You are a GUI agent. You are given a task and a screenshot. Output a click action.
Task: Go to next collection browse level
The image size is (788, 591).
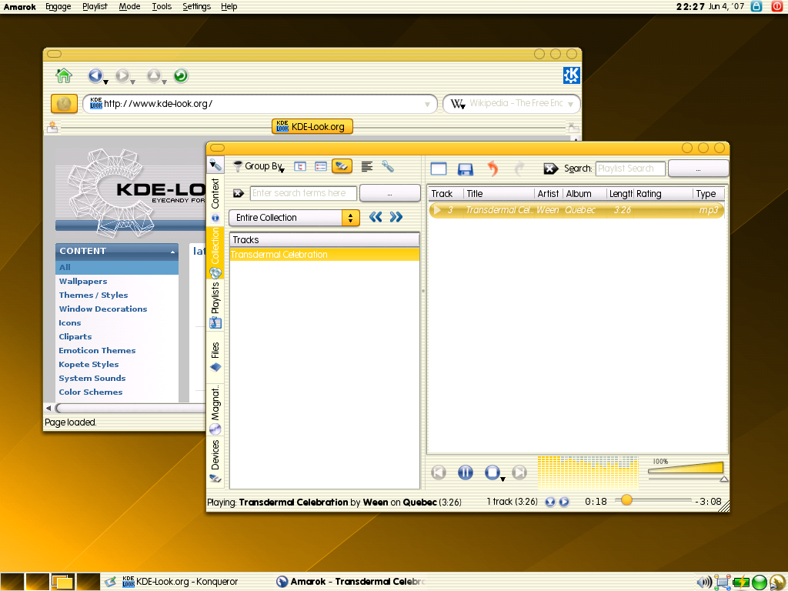(396, 217)
